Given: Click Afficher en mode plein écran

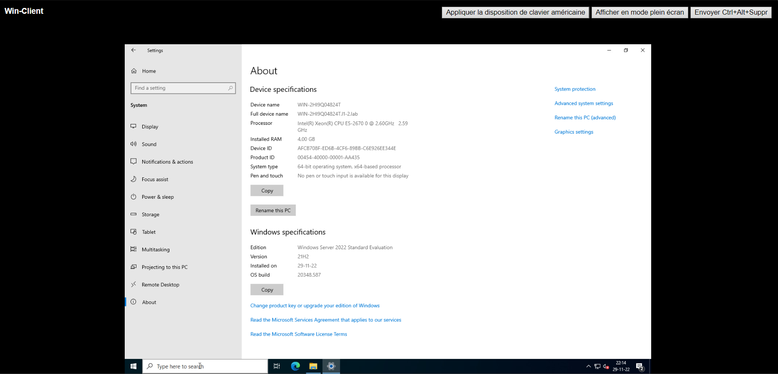Looking at the screenshot, I should 640,12.
